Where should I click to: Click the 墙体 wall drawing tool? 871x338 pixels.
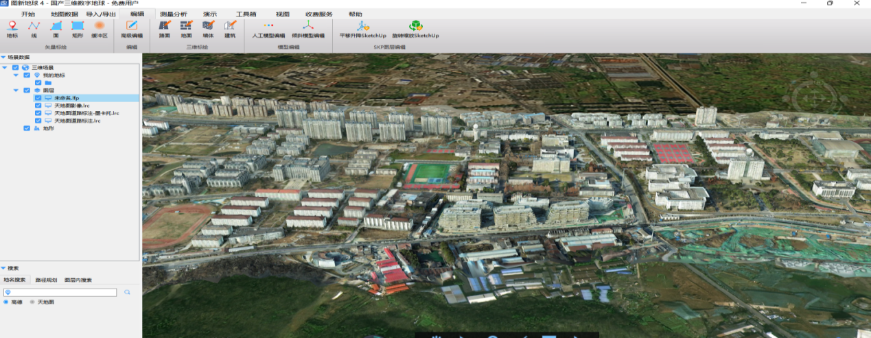(x=208, y=28)
